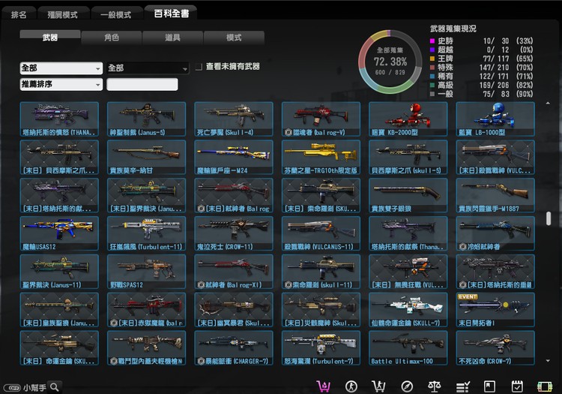Click the 稀有 122/171 collection row
Screen dimensions: 562x394
pos(481,76)
